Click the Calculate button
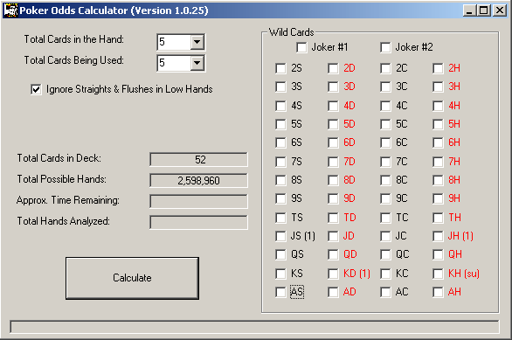Viewport: 512px width, 340px height. 132,278
